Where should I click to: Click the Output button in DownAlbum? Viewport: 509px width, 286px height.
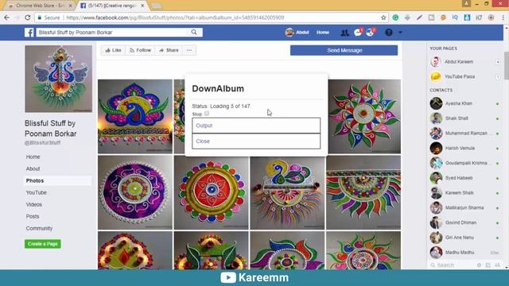256,126
